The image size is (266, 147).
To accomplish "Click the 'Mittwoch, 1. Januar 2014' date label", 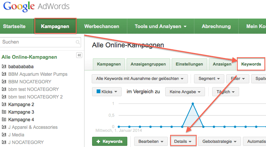I will click(119, 131).
